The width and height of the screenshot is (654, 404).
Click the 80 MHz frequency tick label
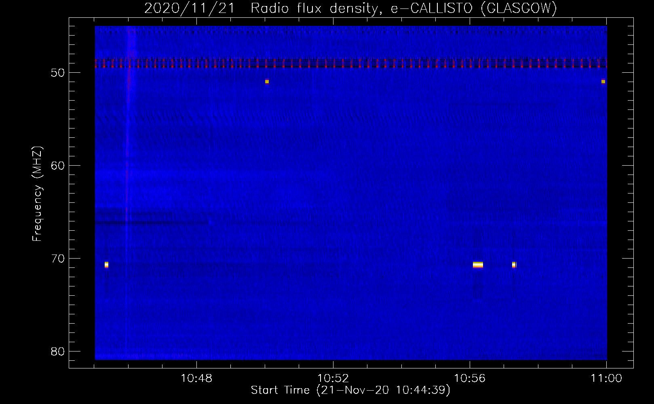[x=58, y=351]
